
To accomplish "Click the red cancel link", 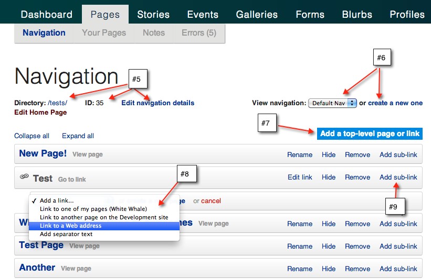I will [x=211, y=201].
